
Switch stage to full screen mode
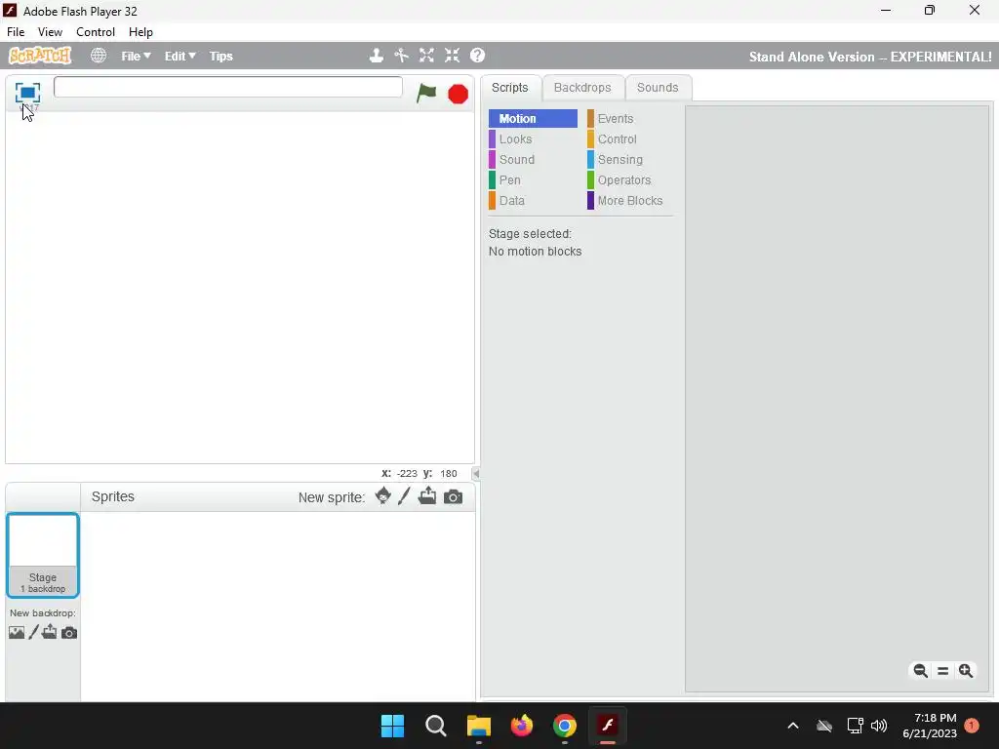[x=27, y=93]
